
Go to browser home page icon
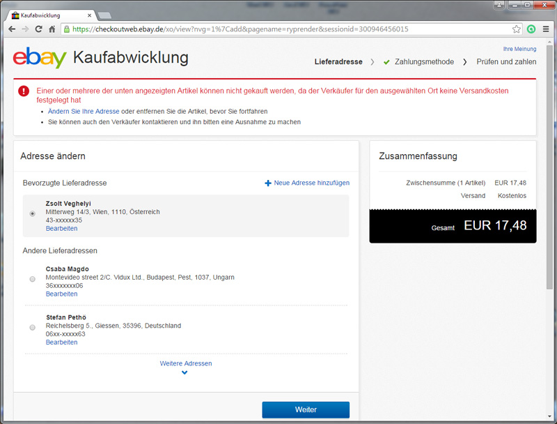coord(52,29)
